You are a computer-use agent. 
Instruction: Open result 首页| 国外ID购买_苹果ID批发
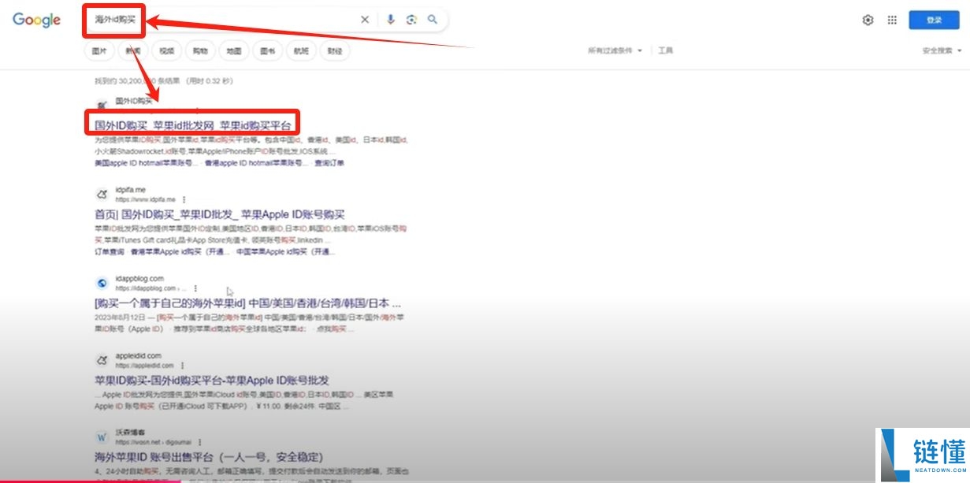pyautogui.click(x=220, y=214)
